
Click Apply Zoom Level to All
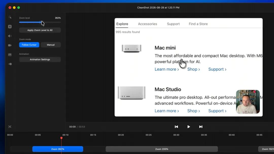point(40,30)
